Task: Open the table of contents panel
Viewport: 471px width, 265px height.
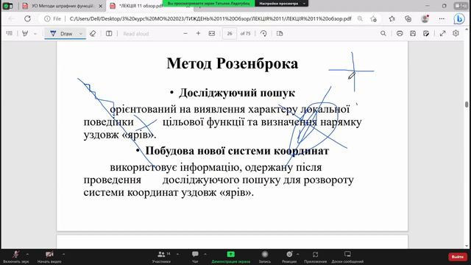Action: [x=10, y=33]
